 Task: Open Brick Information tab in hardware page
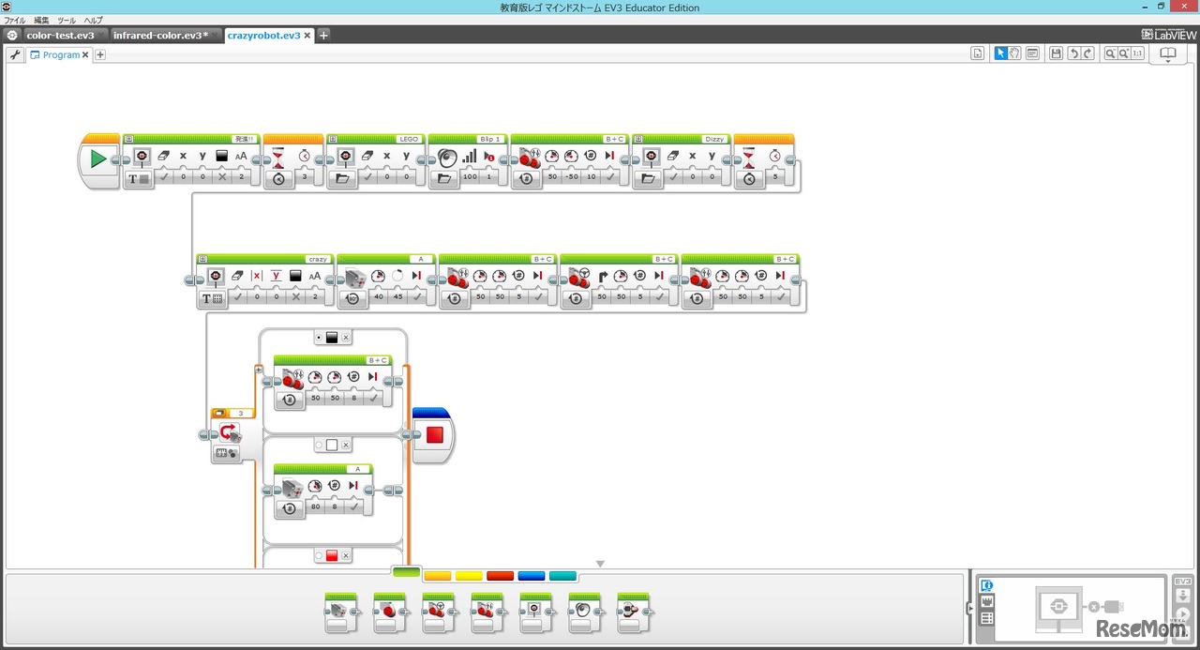click(x=986, y=585)
